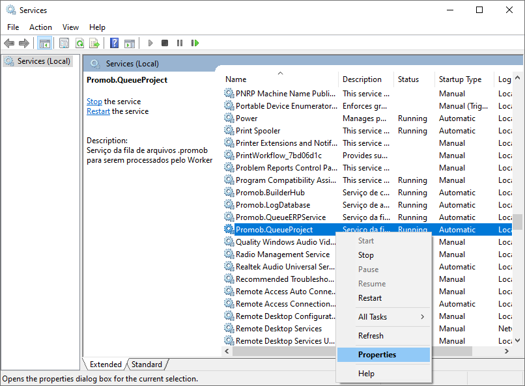Choose Help in the context menu
525x386 pixels.
(x=384, y=373)
